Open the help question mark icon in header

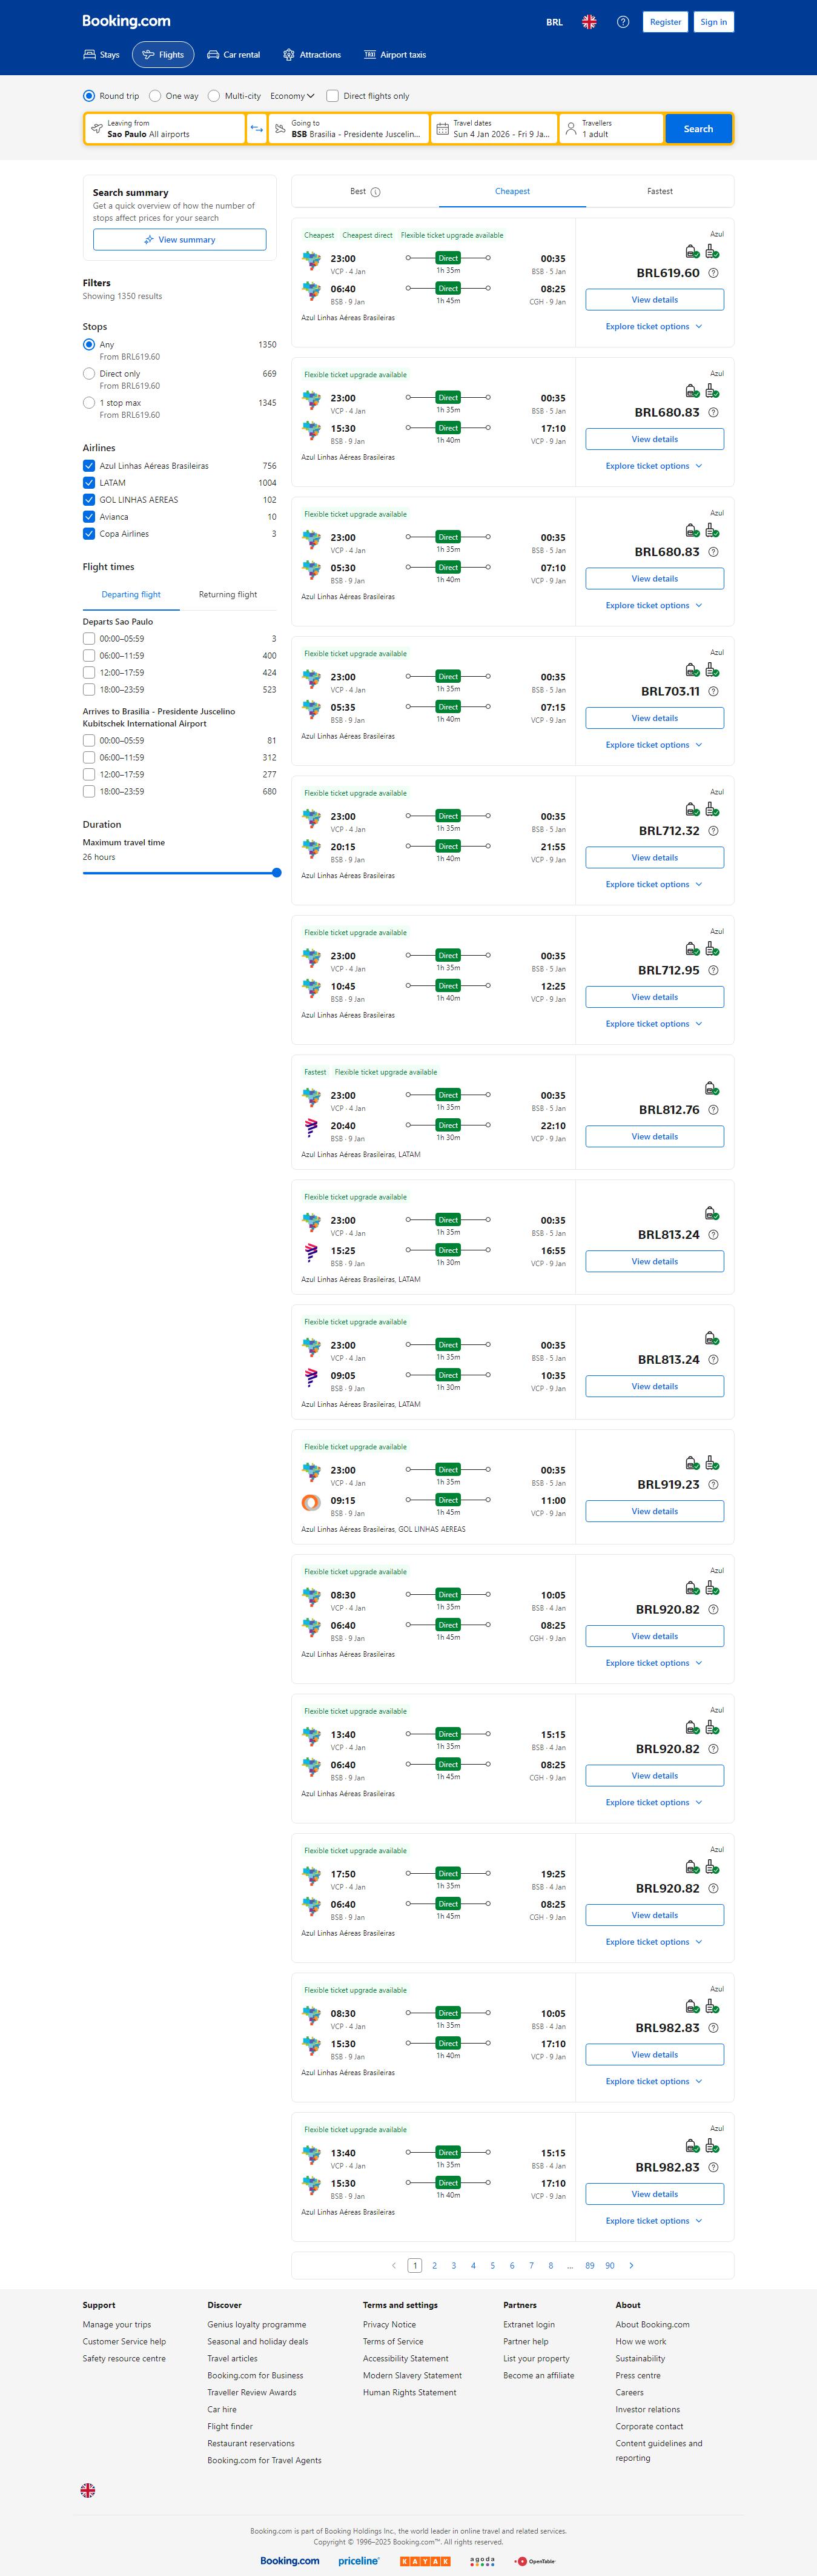point(623,22)
